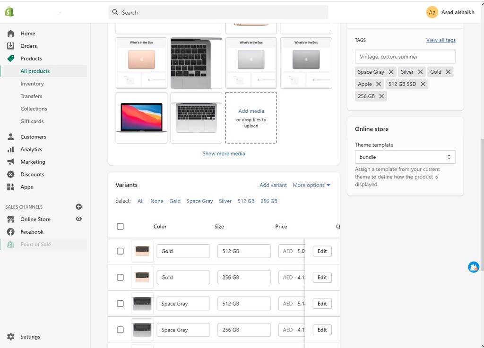Check the Space Gray 512 GB variant
This screenshot has width=484, height=348.
click(x=121, y=304)
